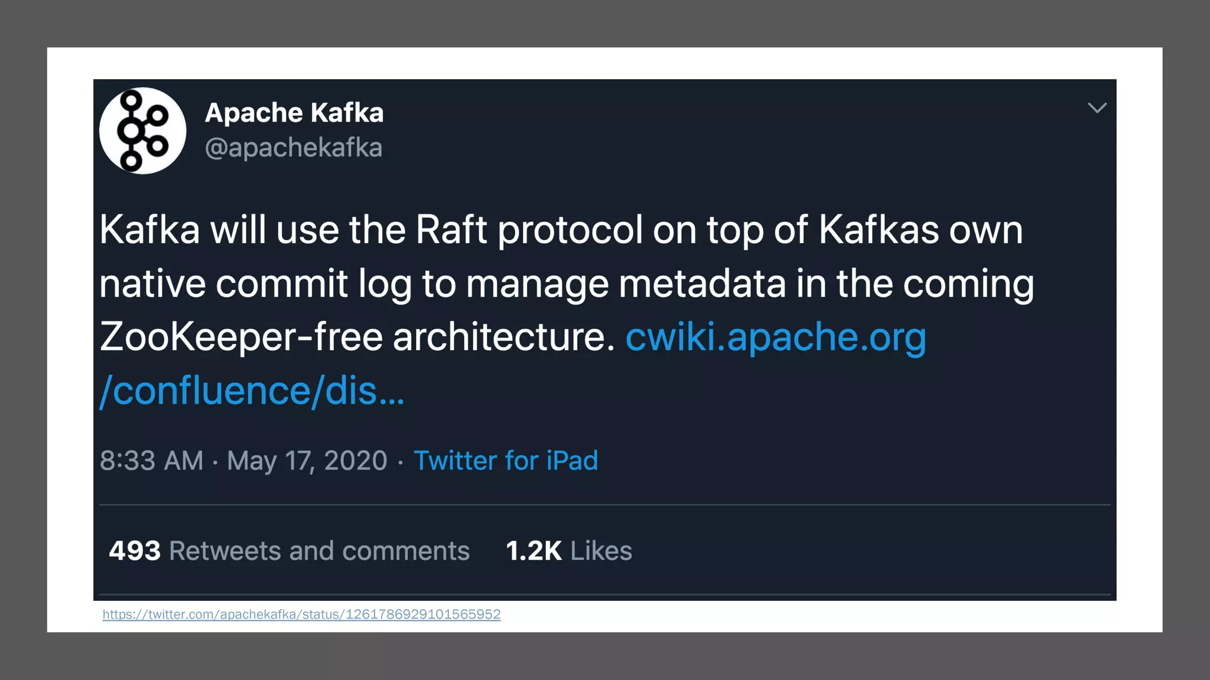Click the Apache Kafka display name
1210x680 pixels.
click(294, 113)
